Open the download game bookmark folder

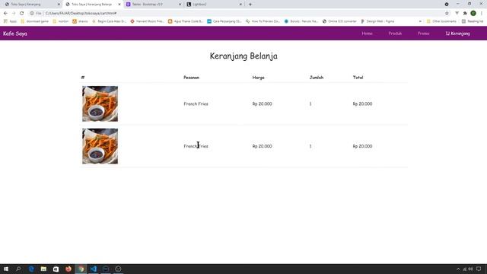click(34, 21)
